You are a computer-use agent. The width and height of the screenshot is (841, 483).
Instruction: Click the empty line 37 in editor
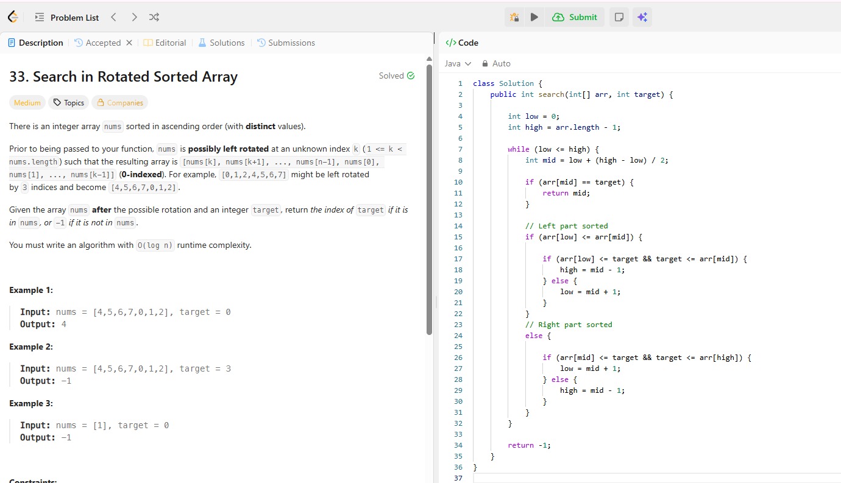tap(609, 478)
